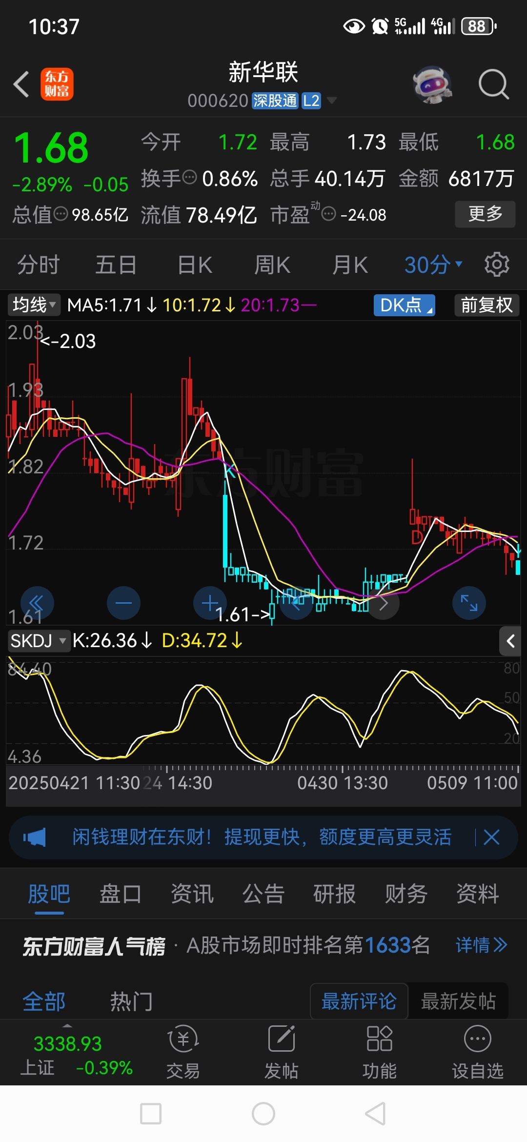Zoom in chart with plus button
Image resolution: width=527 pixels, height=1142 pixels.
[210, 603]
